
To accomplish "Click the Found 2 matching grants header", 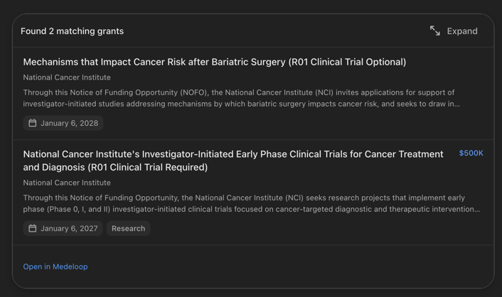I will (72, 31).
